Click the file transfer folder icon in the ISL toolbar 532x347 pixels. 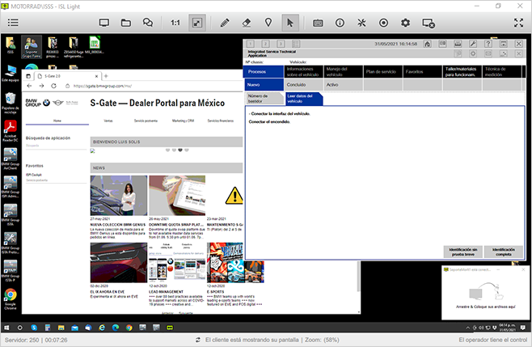126,23
